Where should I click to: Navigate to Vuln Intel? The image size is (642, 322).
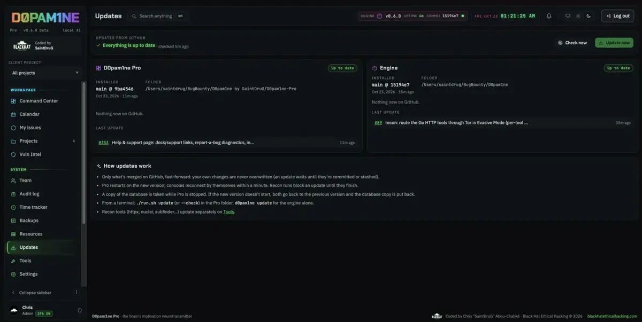30,154
